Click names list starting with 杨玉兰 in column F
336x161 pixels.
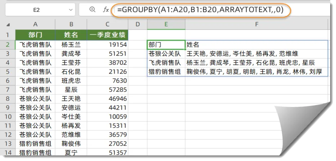pos(257,63)
